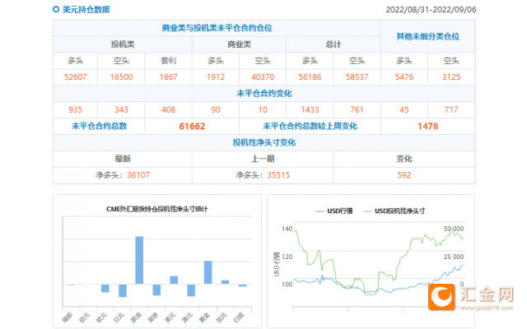The height and width of the screenshot is (329, 527).
Task: Click the change value 761
Action: point(357,109)
